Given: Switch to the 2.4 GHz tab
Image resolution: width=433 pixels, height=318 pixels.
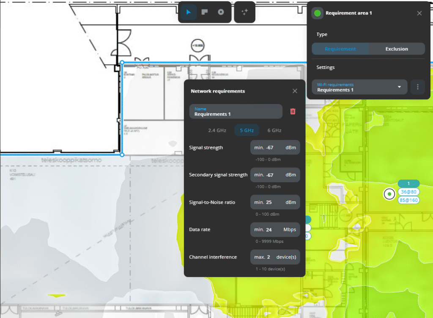Looking at the screenshot, I should [218, 130].
